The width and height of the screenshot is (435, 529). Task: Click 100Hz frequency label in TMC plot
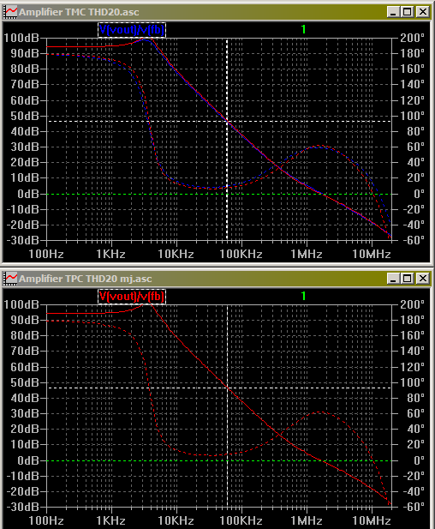point(46,254)
